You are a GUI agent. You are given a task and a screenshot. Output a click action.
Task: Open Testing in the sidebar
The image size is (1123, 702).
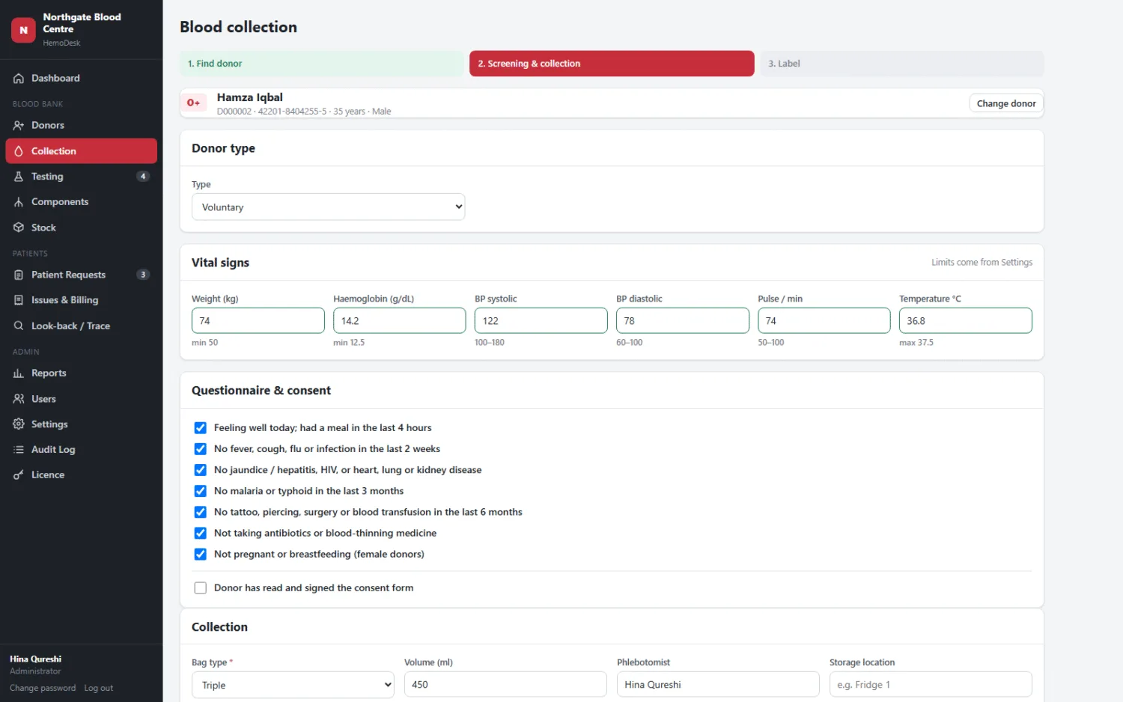[81, 177]
